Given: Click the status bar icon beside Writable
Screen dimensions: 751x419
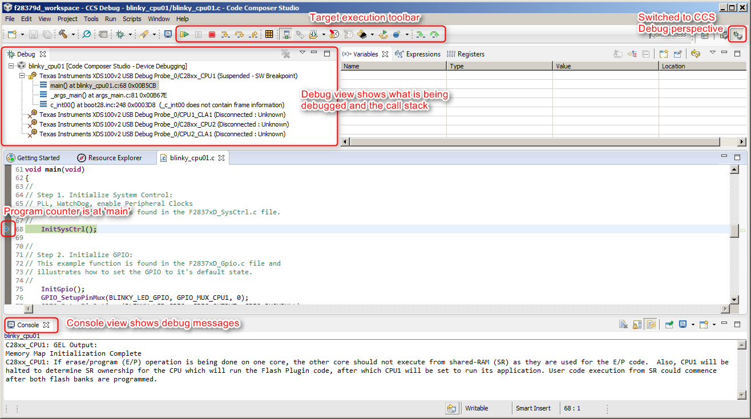Looking at the screenshot, I should 453,408.
